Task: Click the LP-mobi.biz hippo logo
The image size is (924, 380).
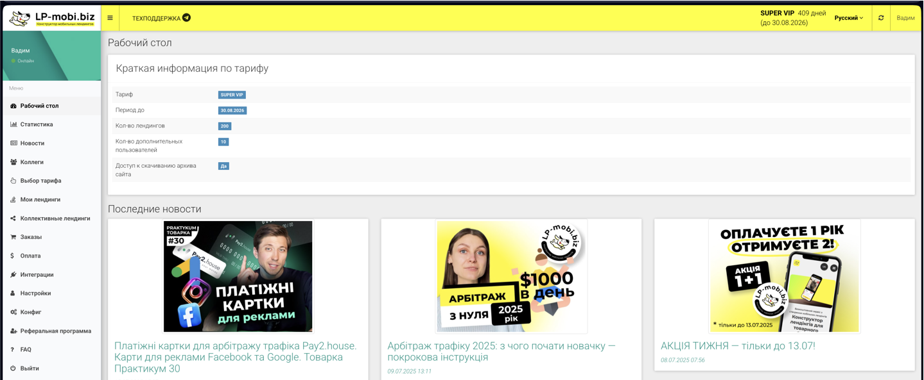Action: [x=19, y=17]
